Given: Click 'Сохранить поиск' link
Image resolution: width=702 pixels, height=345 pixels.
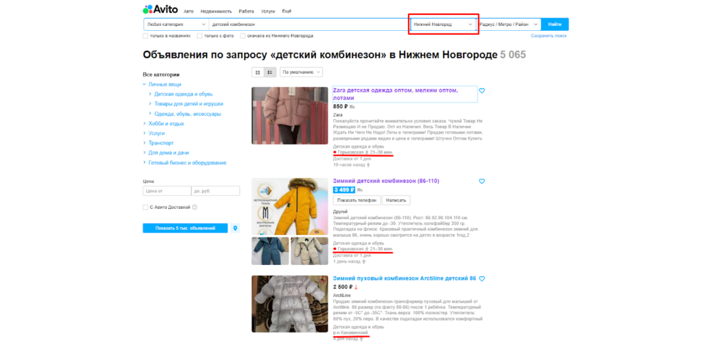Looking at the screenshot, I should 549,36.
